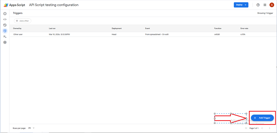Open Executions list from sidebar

pyautogui.click(x=5, y=36)
